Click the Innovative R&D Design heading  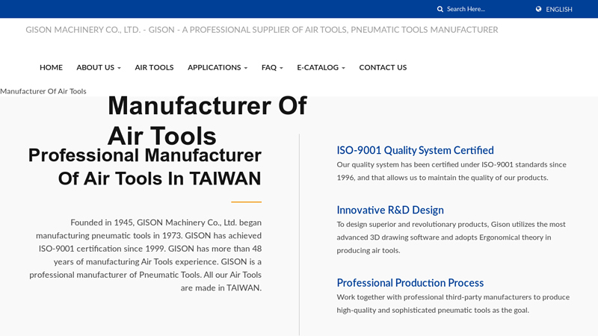coord(389,210)
